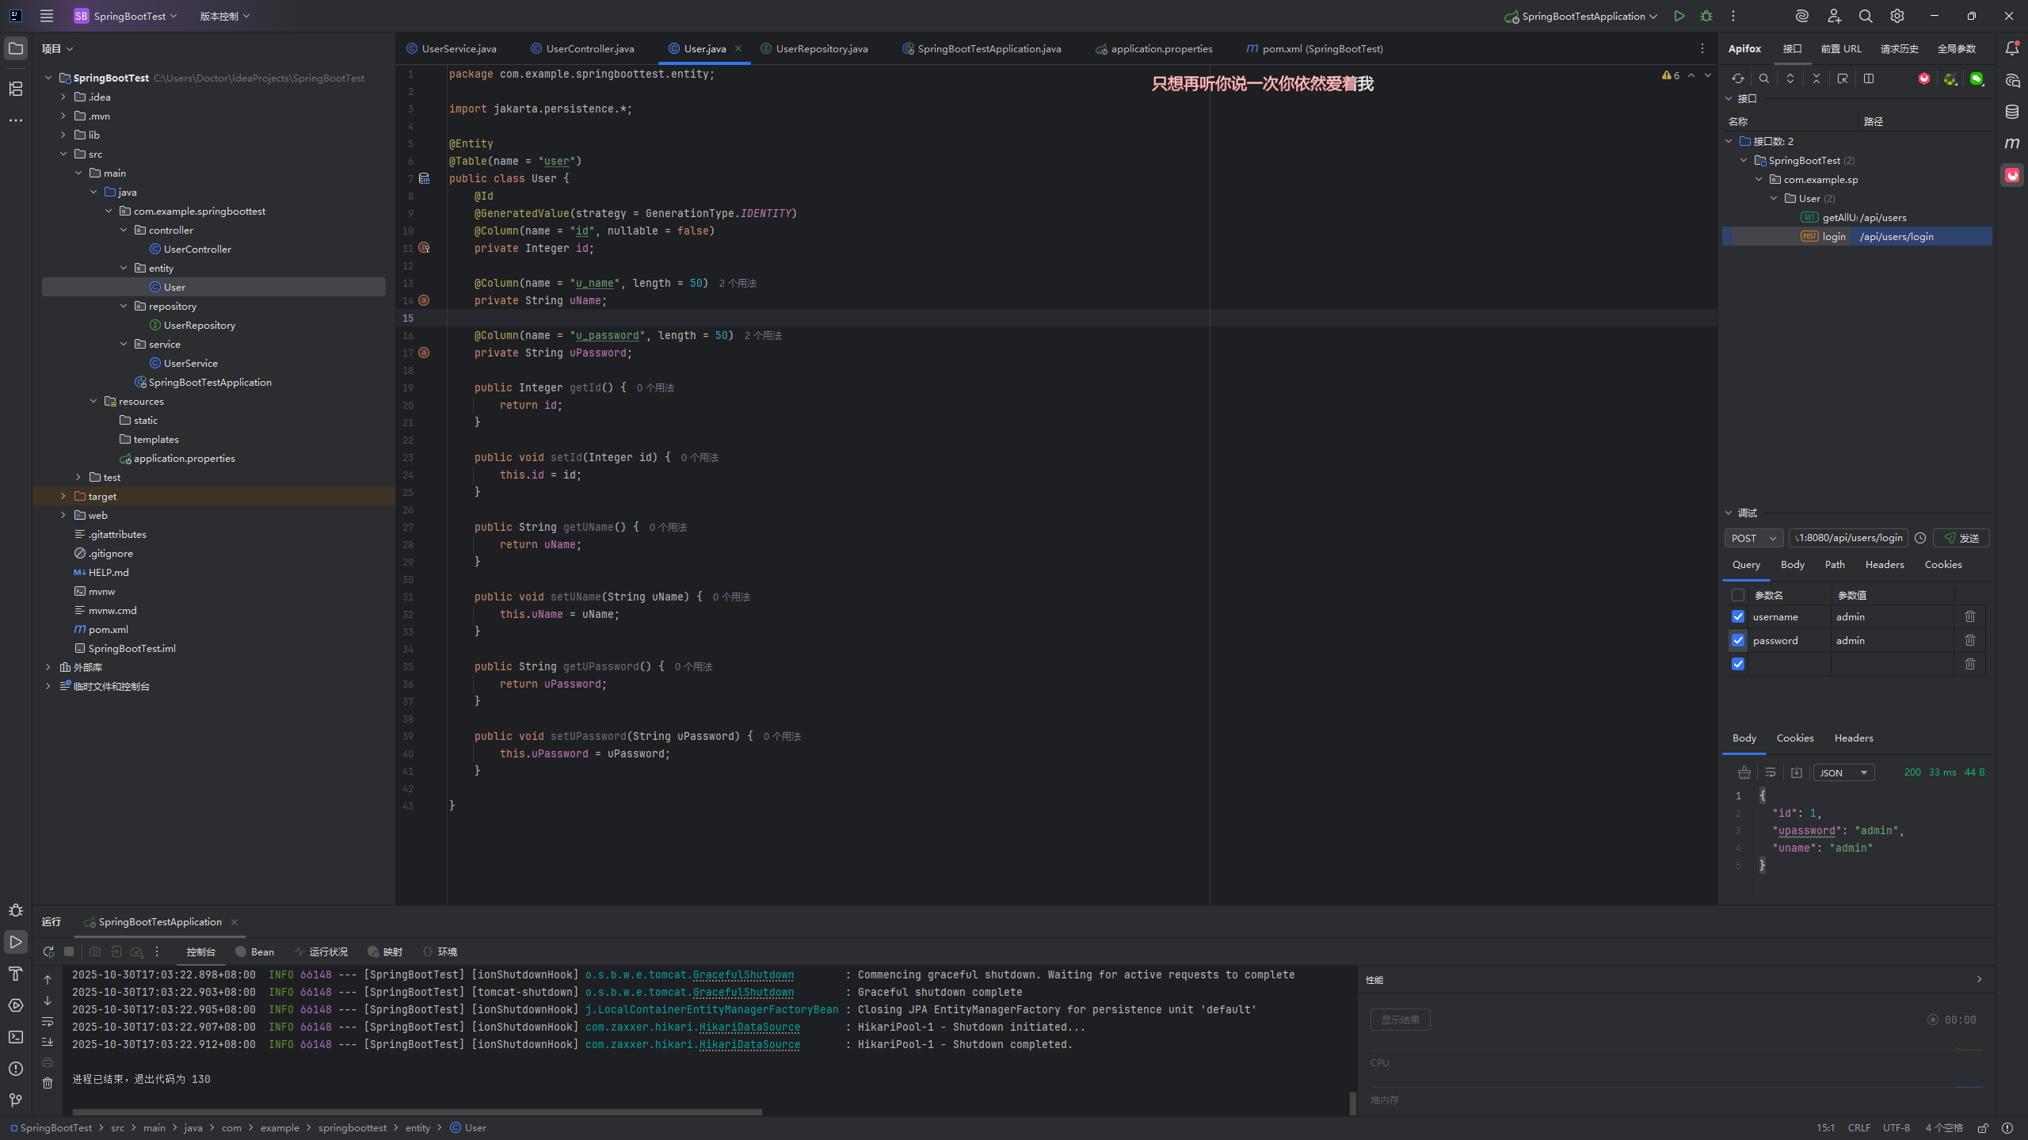
Task: Open the Maven tool window icon
Action: pos(2012,143)
